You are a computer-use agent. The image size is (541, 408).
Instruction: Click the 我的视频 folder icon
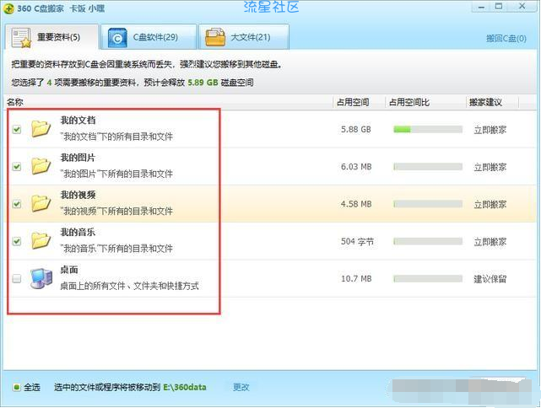point(41,203)
